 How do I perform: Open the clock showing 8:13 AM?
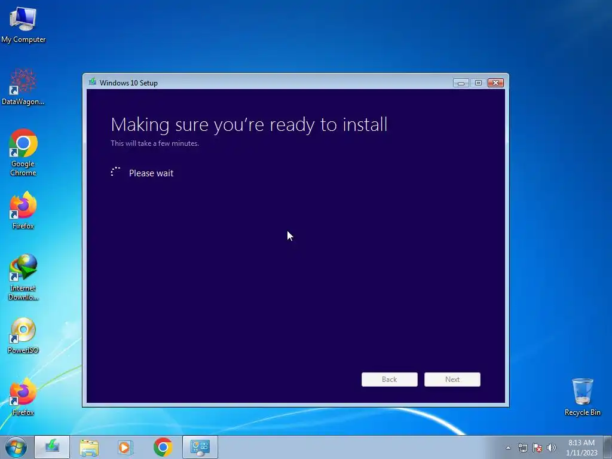[x=582, y=448]
